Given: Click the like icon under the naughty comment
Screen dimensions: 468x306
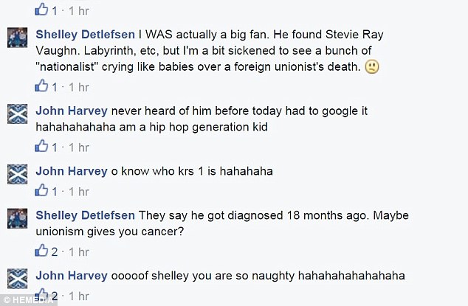Looking at the screenshot, I should (41, 295).
